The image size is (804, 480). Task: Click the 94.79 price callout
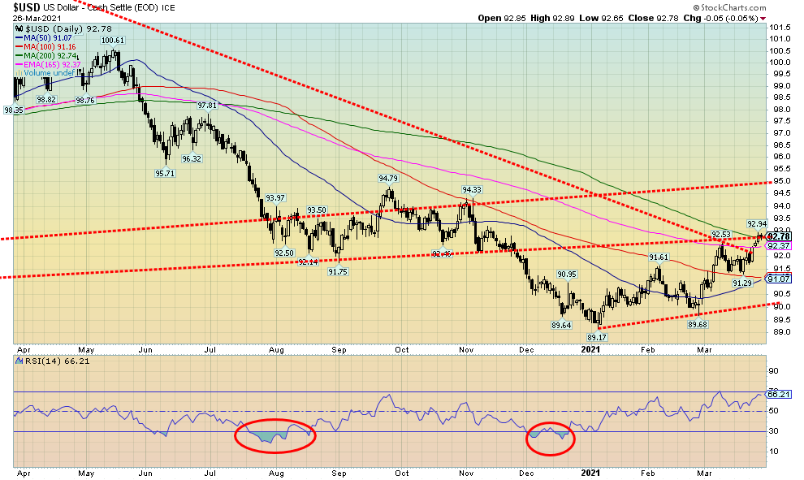(x=388, y=178)
